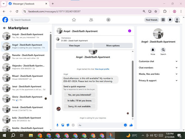View site information icon in address bar

[x=25, y=11]
